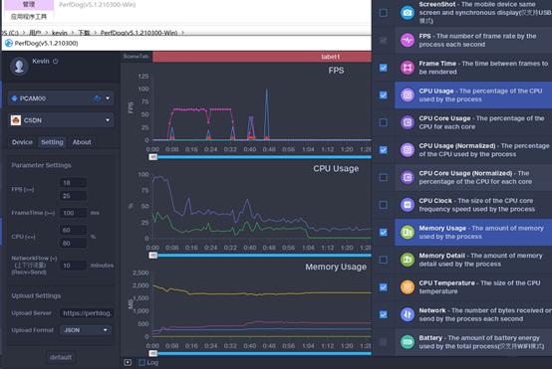Enable the ScreenShot checkbox
Screen dimensions: 552x369
tap(384, 13)
